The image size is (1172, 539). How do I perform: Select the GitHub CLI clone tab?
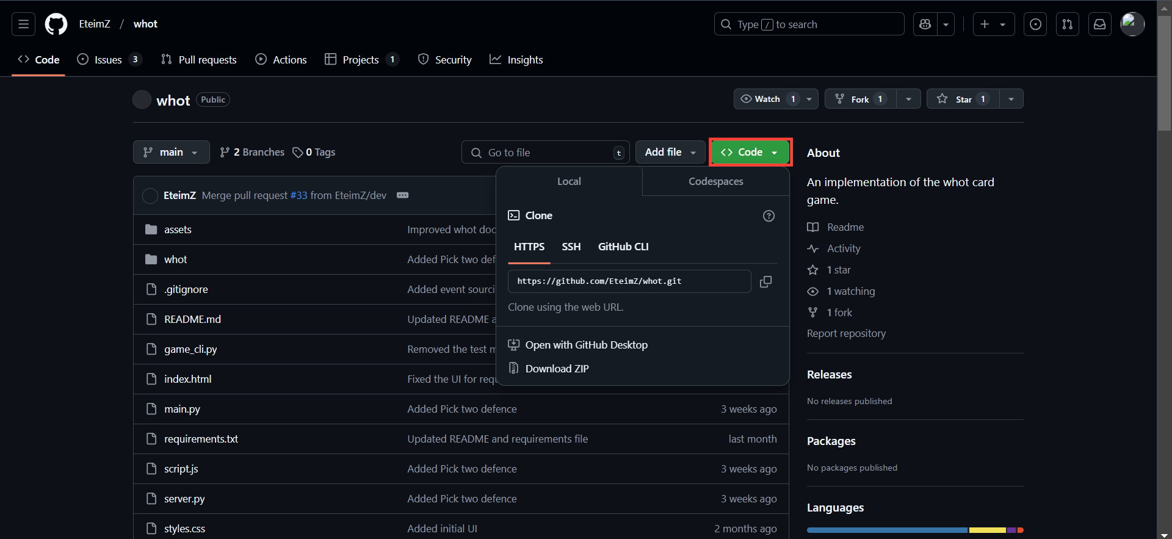click(623, 247)
